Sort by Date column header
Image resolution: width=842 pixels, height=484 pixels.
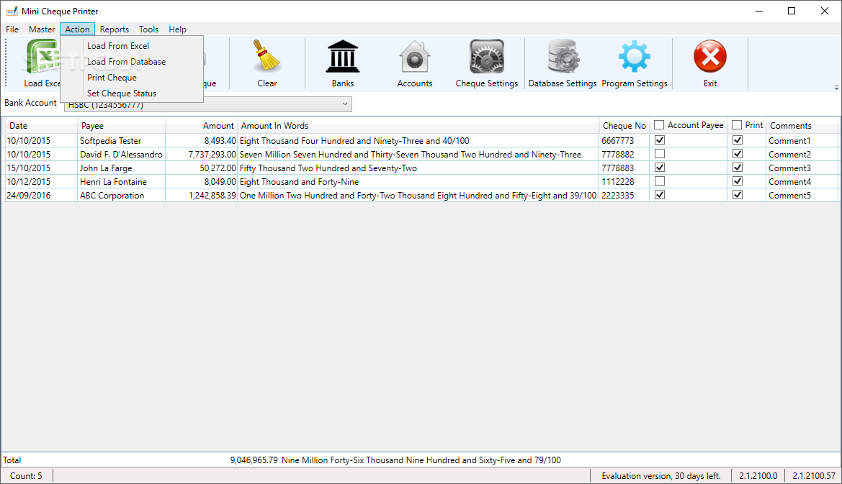point(41,125)
